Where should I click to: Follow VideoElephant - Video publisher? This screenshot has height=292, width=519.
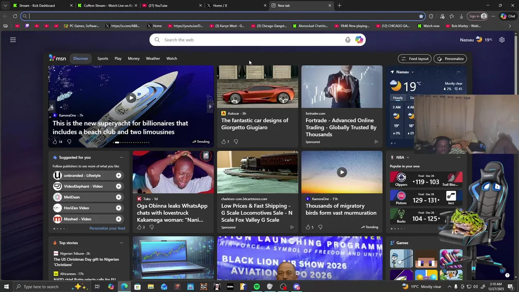tap(118, 186)
